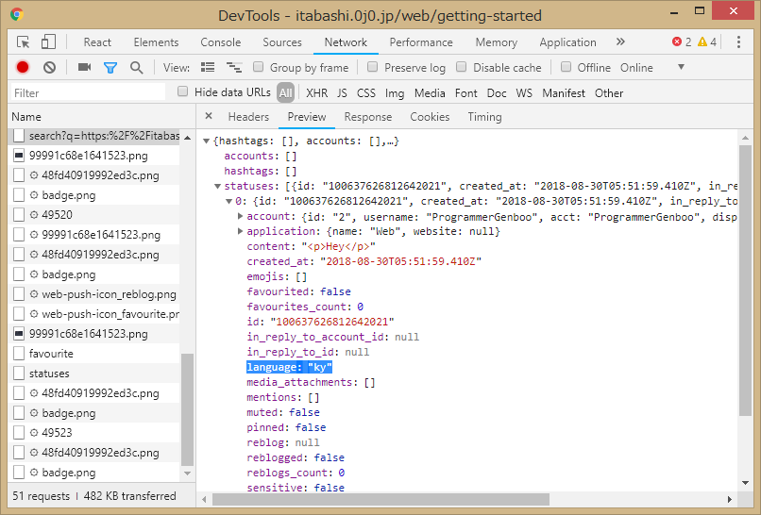Enable the Preserve log checkbox
The image size is (761, 515).
(x=373, y=68)
